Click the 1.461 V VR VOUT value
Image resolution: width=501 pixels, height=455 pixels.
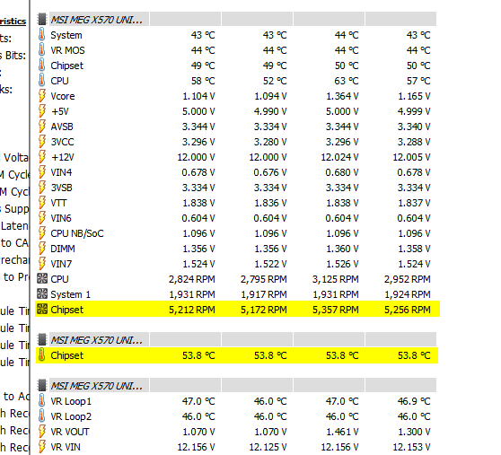342,432
